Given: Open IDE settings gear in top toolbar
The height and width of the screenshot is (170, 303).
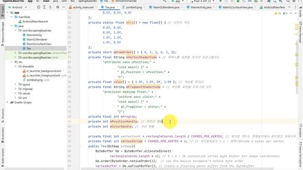Looking at the screenshot, I should coord(294,1).
